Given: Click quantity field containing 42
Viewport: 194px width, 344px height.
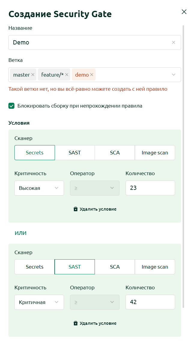Looking at the screenshot, I should (x=150, y=302).
